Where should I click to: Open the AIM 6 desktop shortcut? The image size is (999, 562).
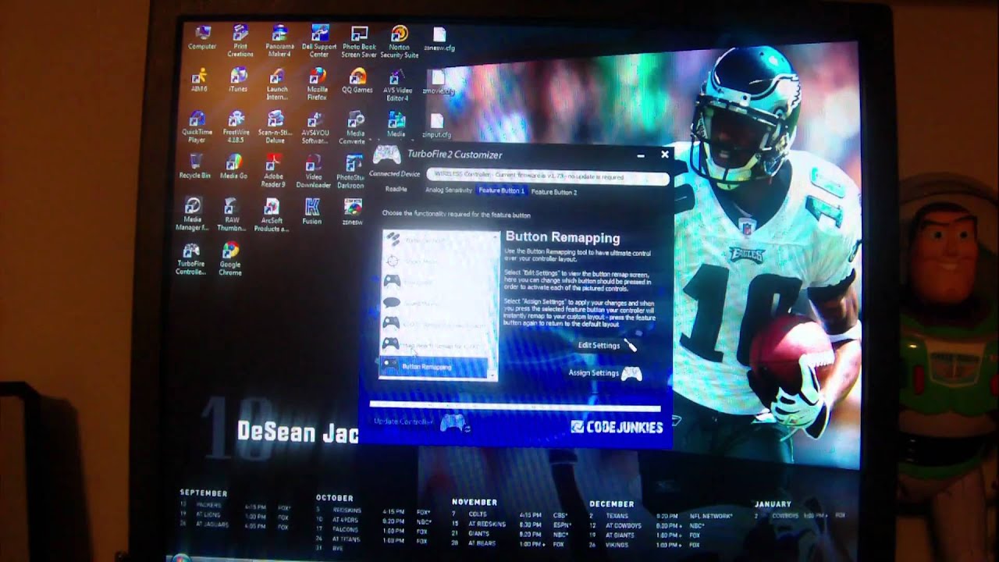tap(201, 81)
